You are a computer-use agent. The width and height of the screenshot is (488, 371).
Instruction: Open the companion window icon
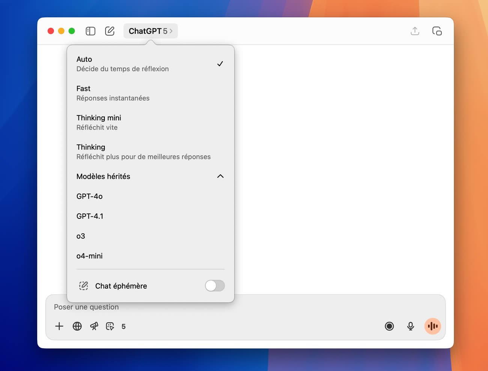coord(437,31)
